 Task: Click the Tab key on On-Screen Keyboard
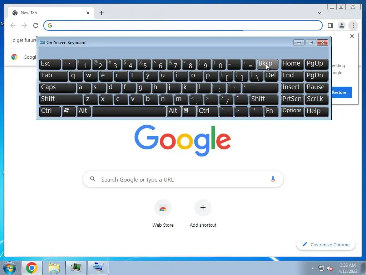pyautogui.click(x=54, y=76)
